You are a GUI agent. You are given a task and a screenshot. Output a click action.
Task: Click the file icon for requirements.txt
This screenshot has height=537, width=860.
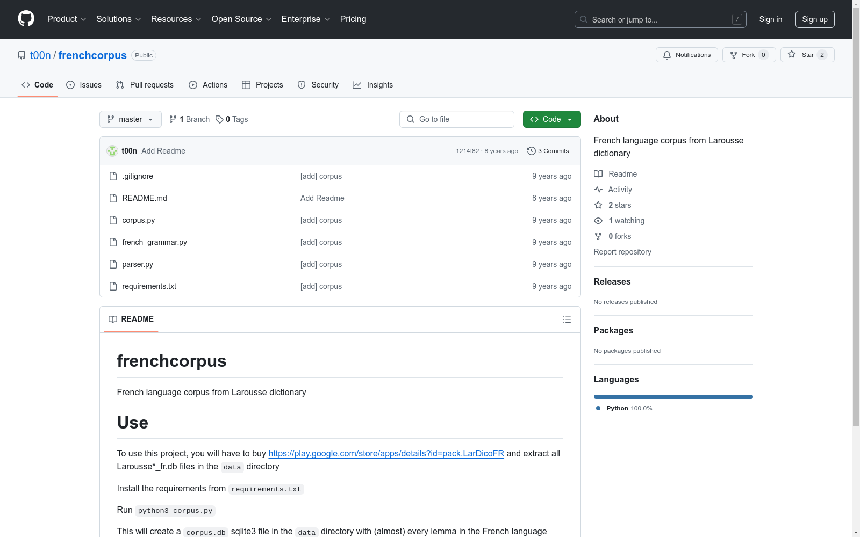click(113, 286)
